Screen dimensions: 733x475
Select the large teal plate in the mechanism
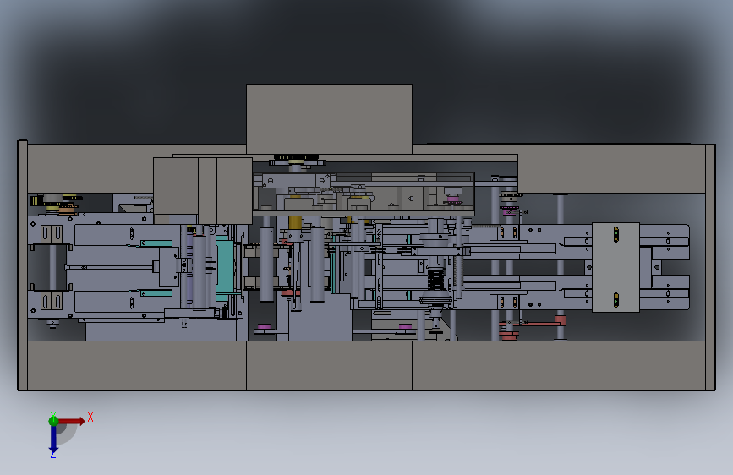pos(225,267)
